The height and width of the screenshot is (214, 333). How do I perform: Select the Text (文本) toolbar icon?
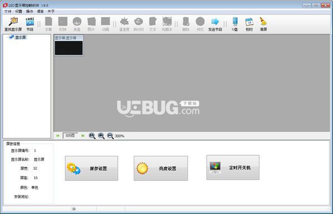tap(153, 22)
